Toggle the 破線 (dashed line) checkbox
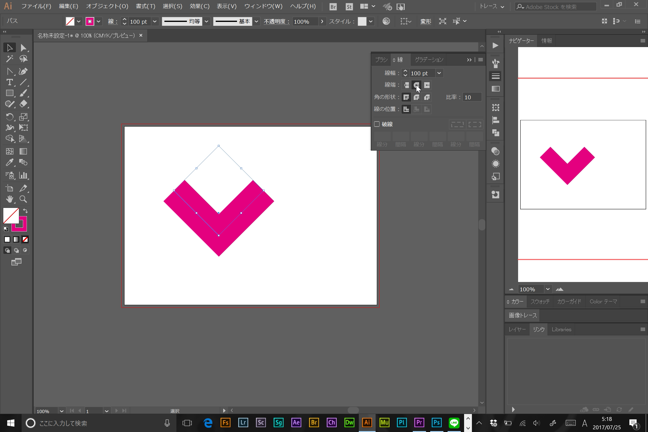This screenshot has width=648, height=432. point(377,124)
